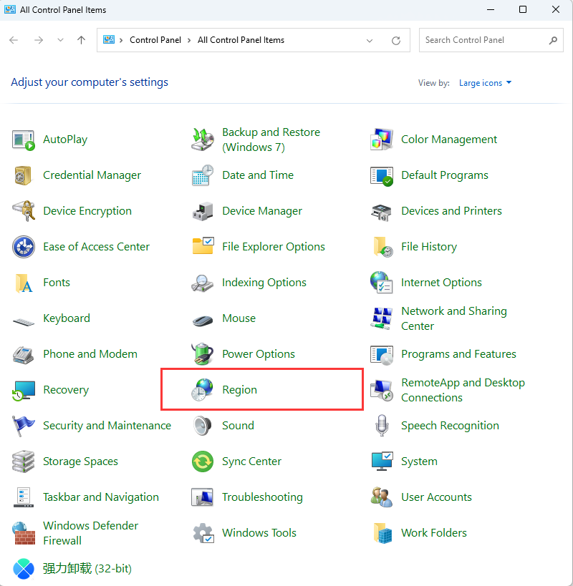Open the Credential Manager safe icon
Image resolution: width=573 pixels, height=586 pixels.
pyautogui.click(x=23, y=175)
